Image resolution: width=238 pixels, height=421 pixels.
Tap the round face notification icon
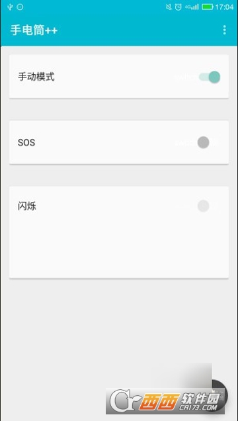tap(20, 7)
